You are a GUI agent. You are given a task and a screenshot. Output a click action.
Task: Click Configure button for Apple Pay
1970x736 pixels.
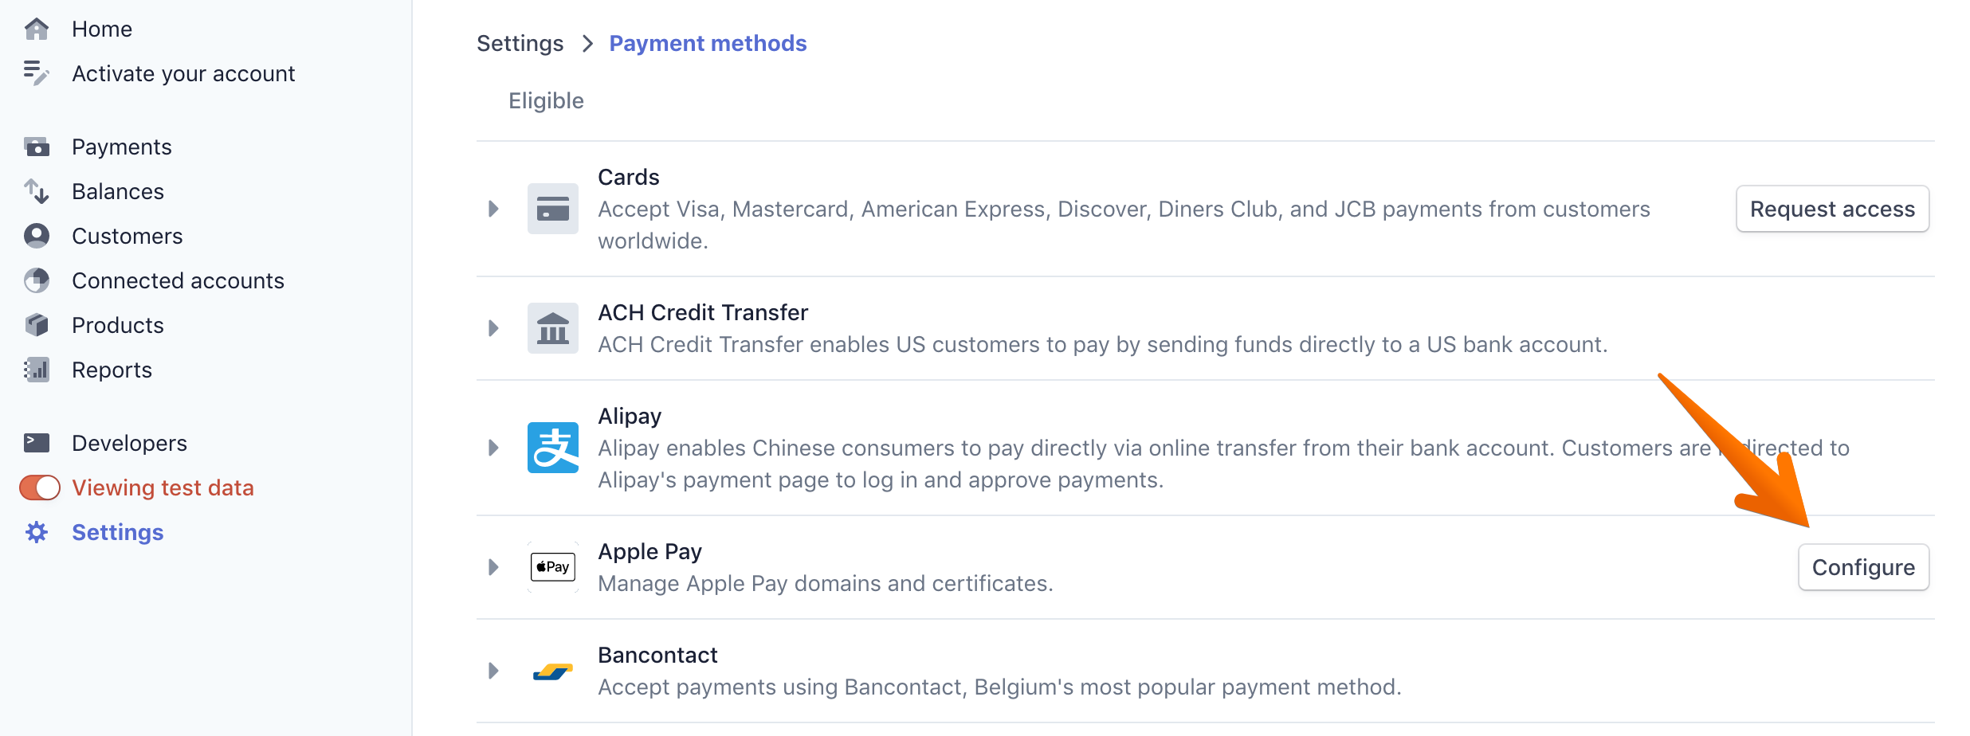pyautogui.click(x=1862, y=567)
